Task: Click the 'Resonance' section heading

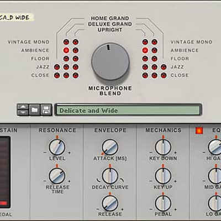Action: pos(57,130)
